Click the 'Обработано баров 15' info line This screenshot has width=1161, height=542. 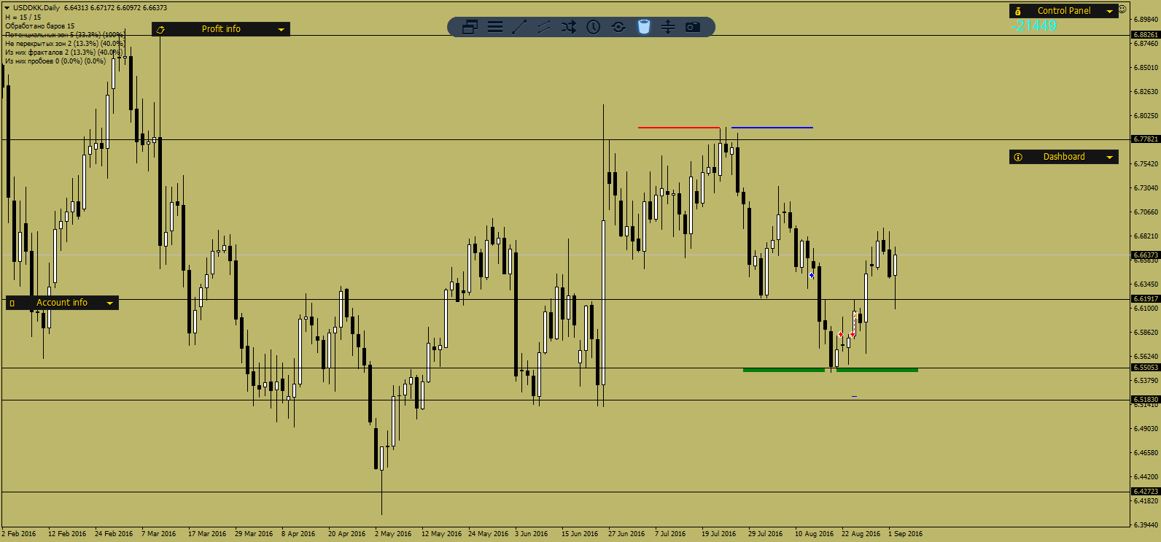click(39, 26)
